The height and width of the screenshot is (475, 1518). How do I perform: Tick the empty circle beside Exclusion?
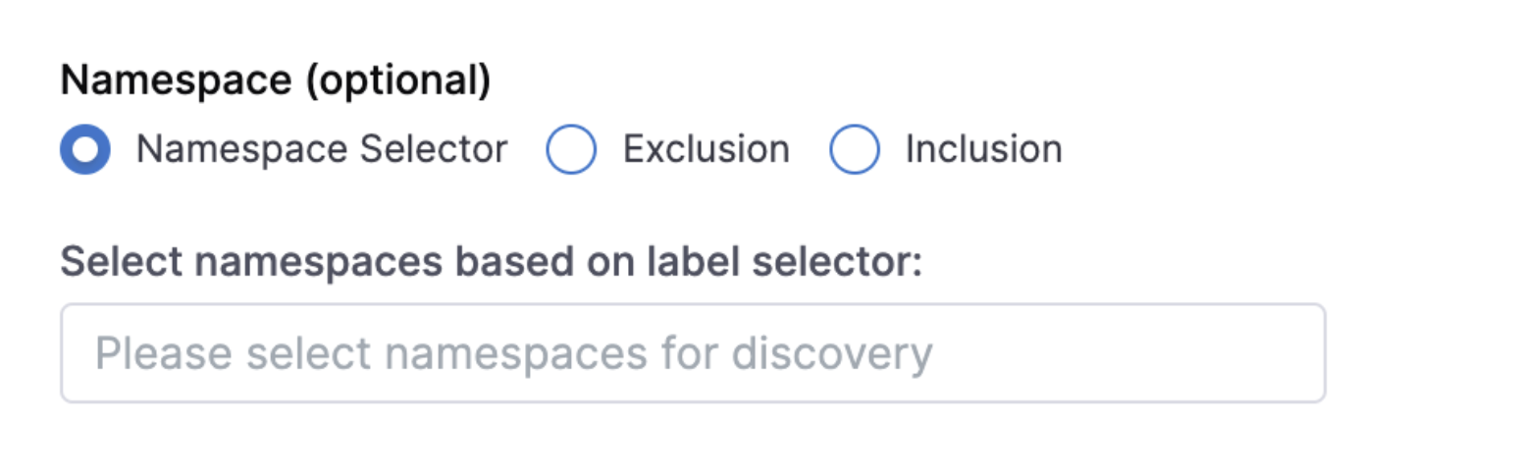pos(570,150)
